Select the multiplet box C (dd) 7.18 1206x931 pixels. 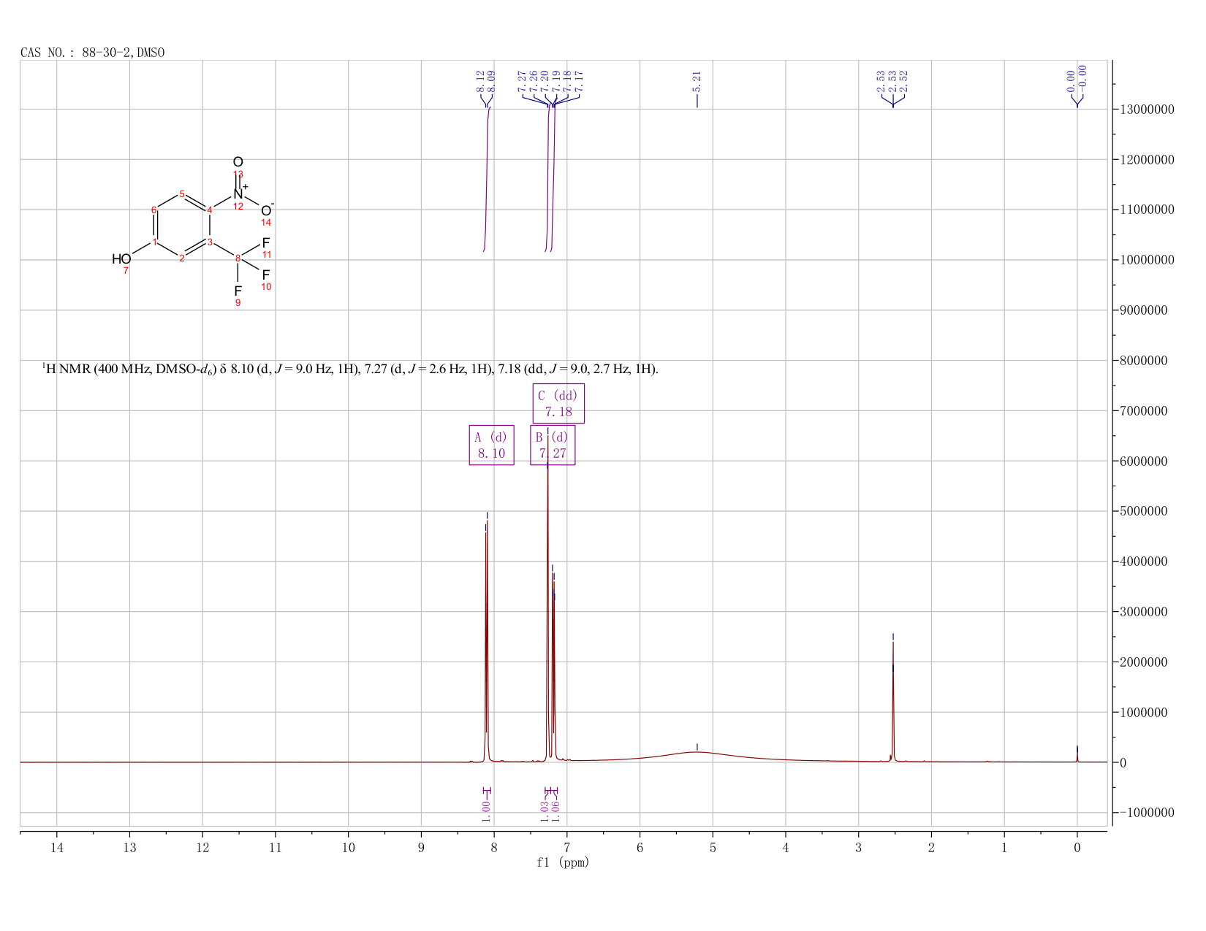(x=558, y=403)
